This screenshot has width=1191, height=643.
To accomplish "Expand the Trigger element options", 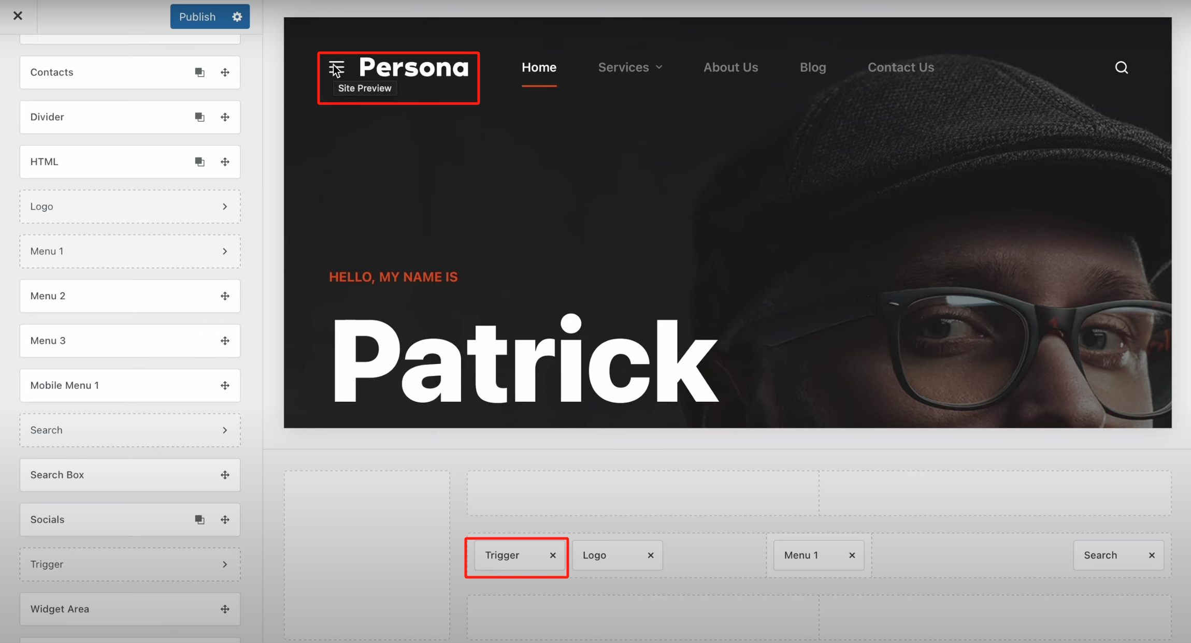I will click(x=225, y=564).
